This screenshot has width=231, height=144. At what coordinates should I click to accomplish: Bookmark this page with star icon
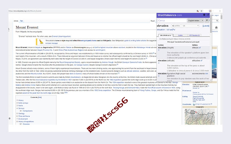click(x=201, y=11)
